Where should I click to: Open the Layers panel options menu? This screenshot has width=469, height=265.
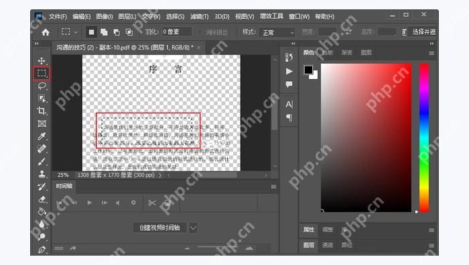pos(431,246)
